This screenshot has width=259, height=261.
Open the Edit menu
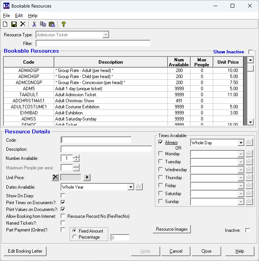point(19,16)
